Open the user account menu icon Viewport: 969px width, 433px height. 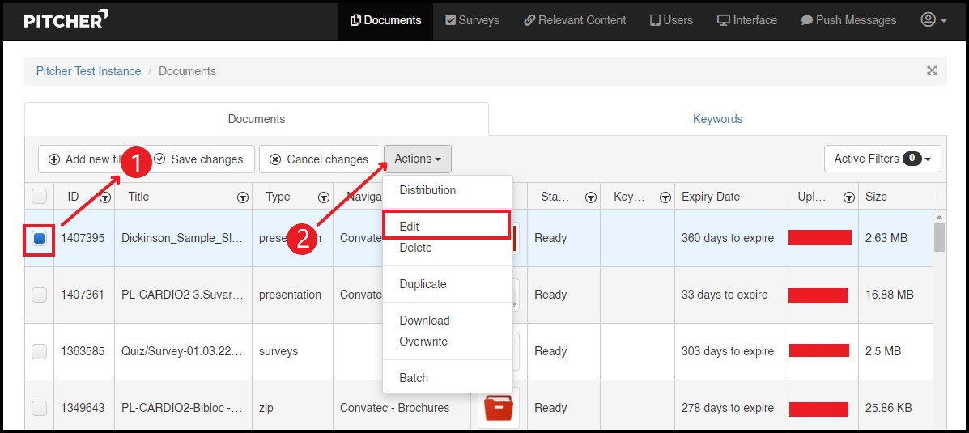pos(933,20)
